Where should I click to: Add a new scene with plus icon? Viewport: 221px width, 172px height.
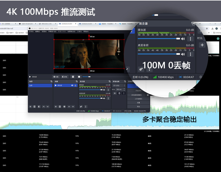30,106
